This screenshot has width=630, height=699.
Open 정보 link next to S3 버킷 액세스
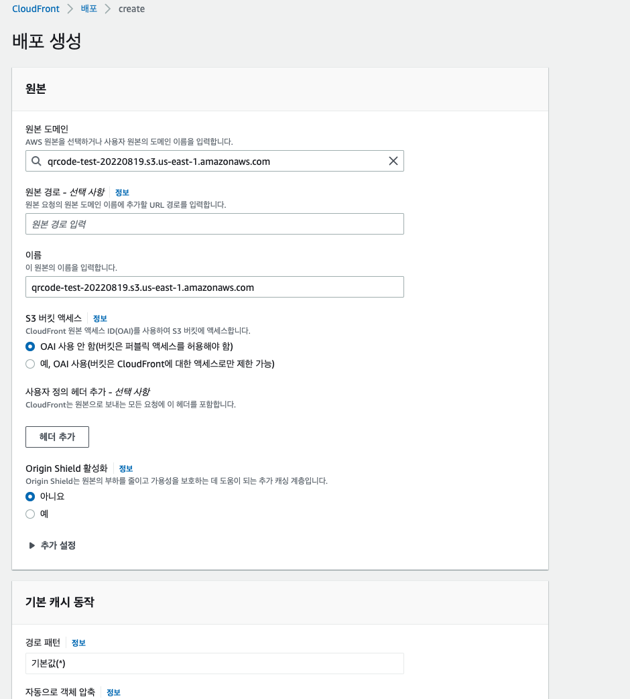point(99,318)
